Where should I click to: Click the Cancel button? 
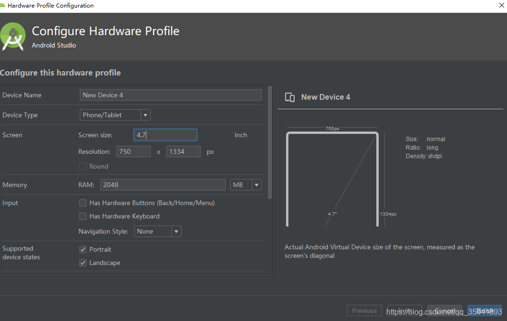(445, 311)
